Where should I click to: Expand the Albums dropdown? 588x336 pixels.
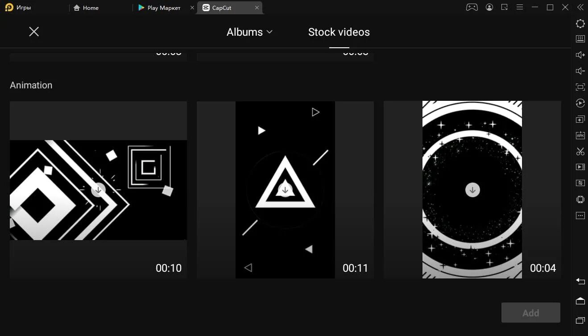click(x=249, y=32)
